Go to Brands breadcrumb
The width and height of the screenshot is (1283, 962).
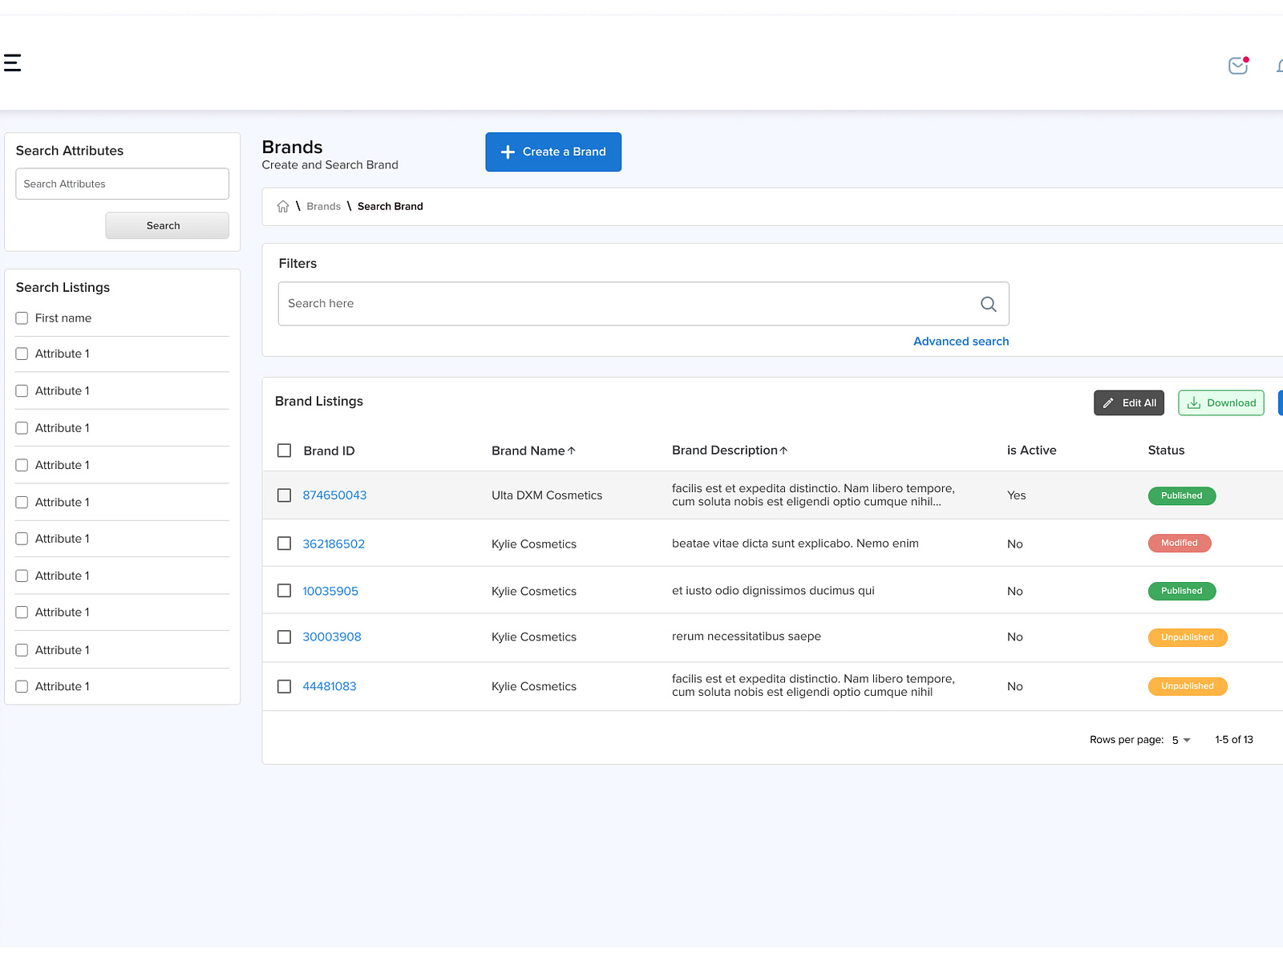point(323,207)
